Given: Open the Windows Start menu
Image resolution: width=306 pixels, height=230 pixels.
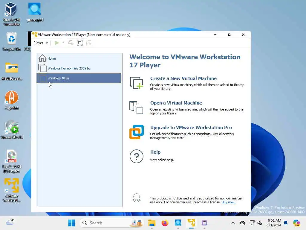Looking at the screenshot, I should coord(72,223).
